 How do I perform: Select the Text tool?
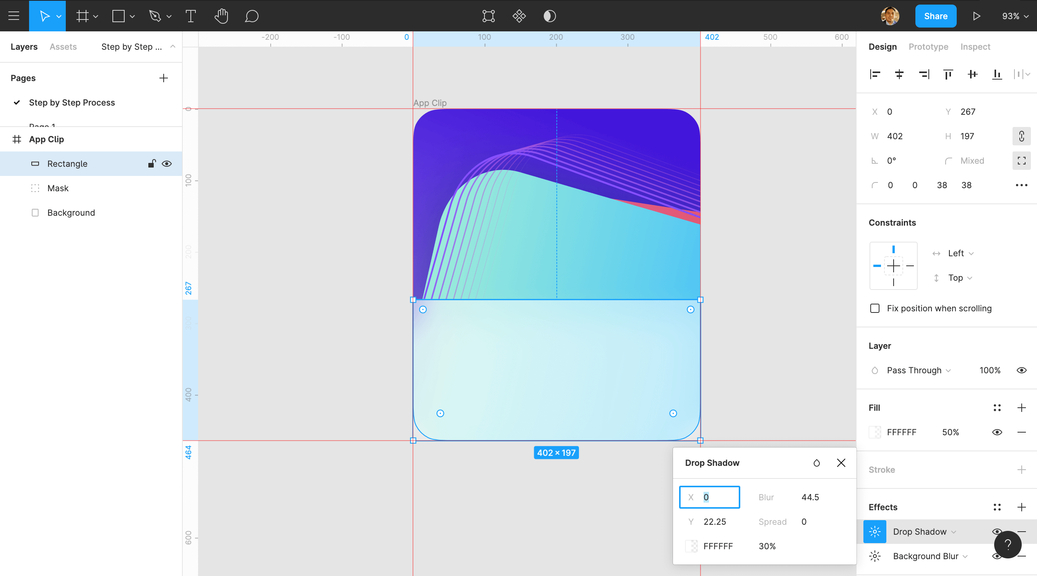click(x=190, y=16)
